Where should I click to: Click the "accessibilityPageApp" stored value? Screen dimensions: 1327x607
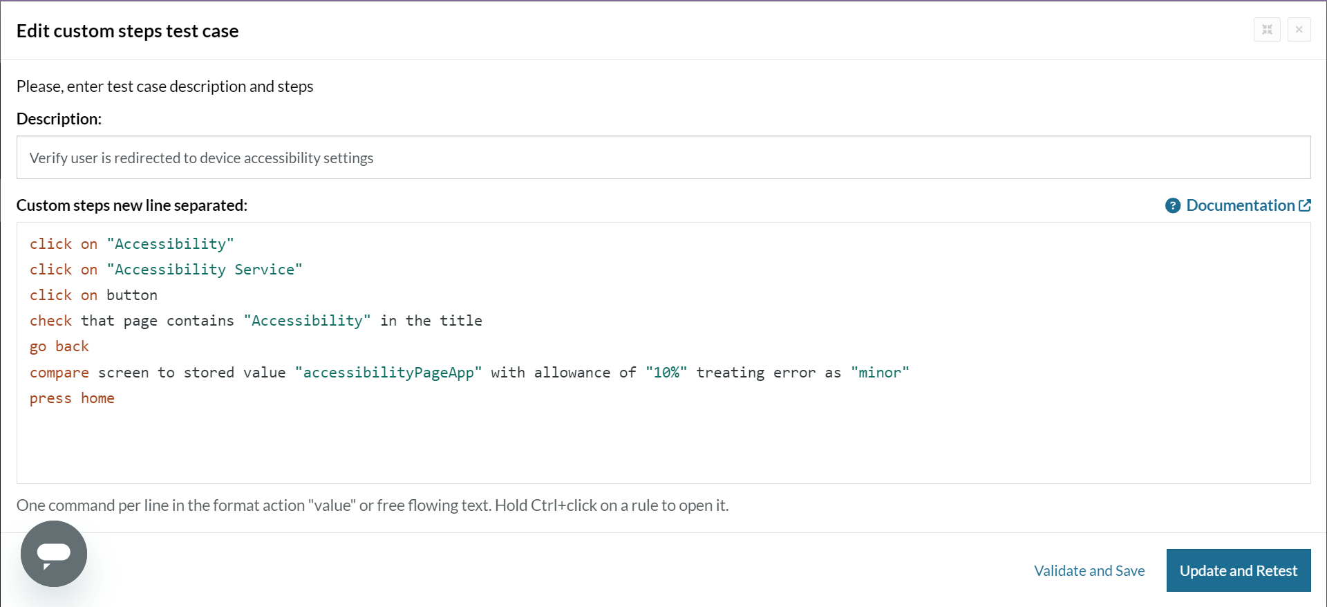(388, 373)
